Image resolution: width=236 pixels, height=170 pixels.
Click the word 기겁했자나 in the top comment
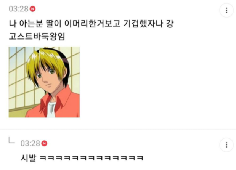143,24
